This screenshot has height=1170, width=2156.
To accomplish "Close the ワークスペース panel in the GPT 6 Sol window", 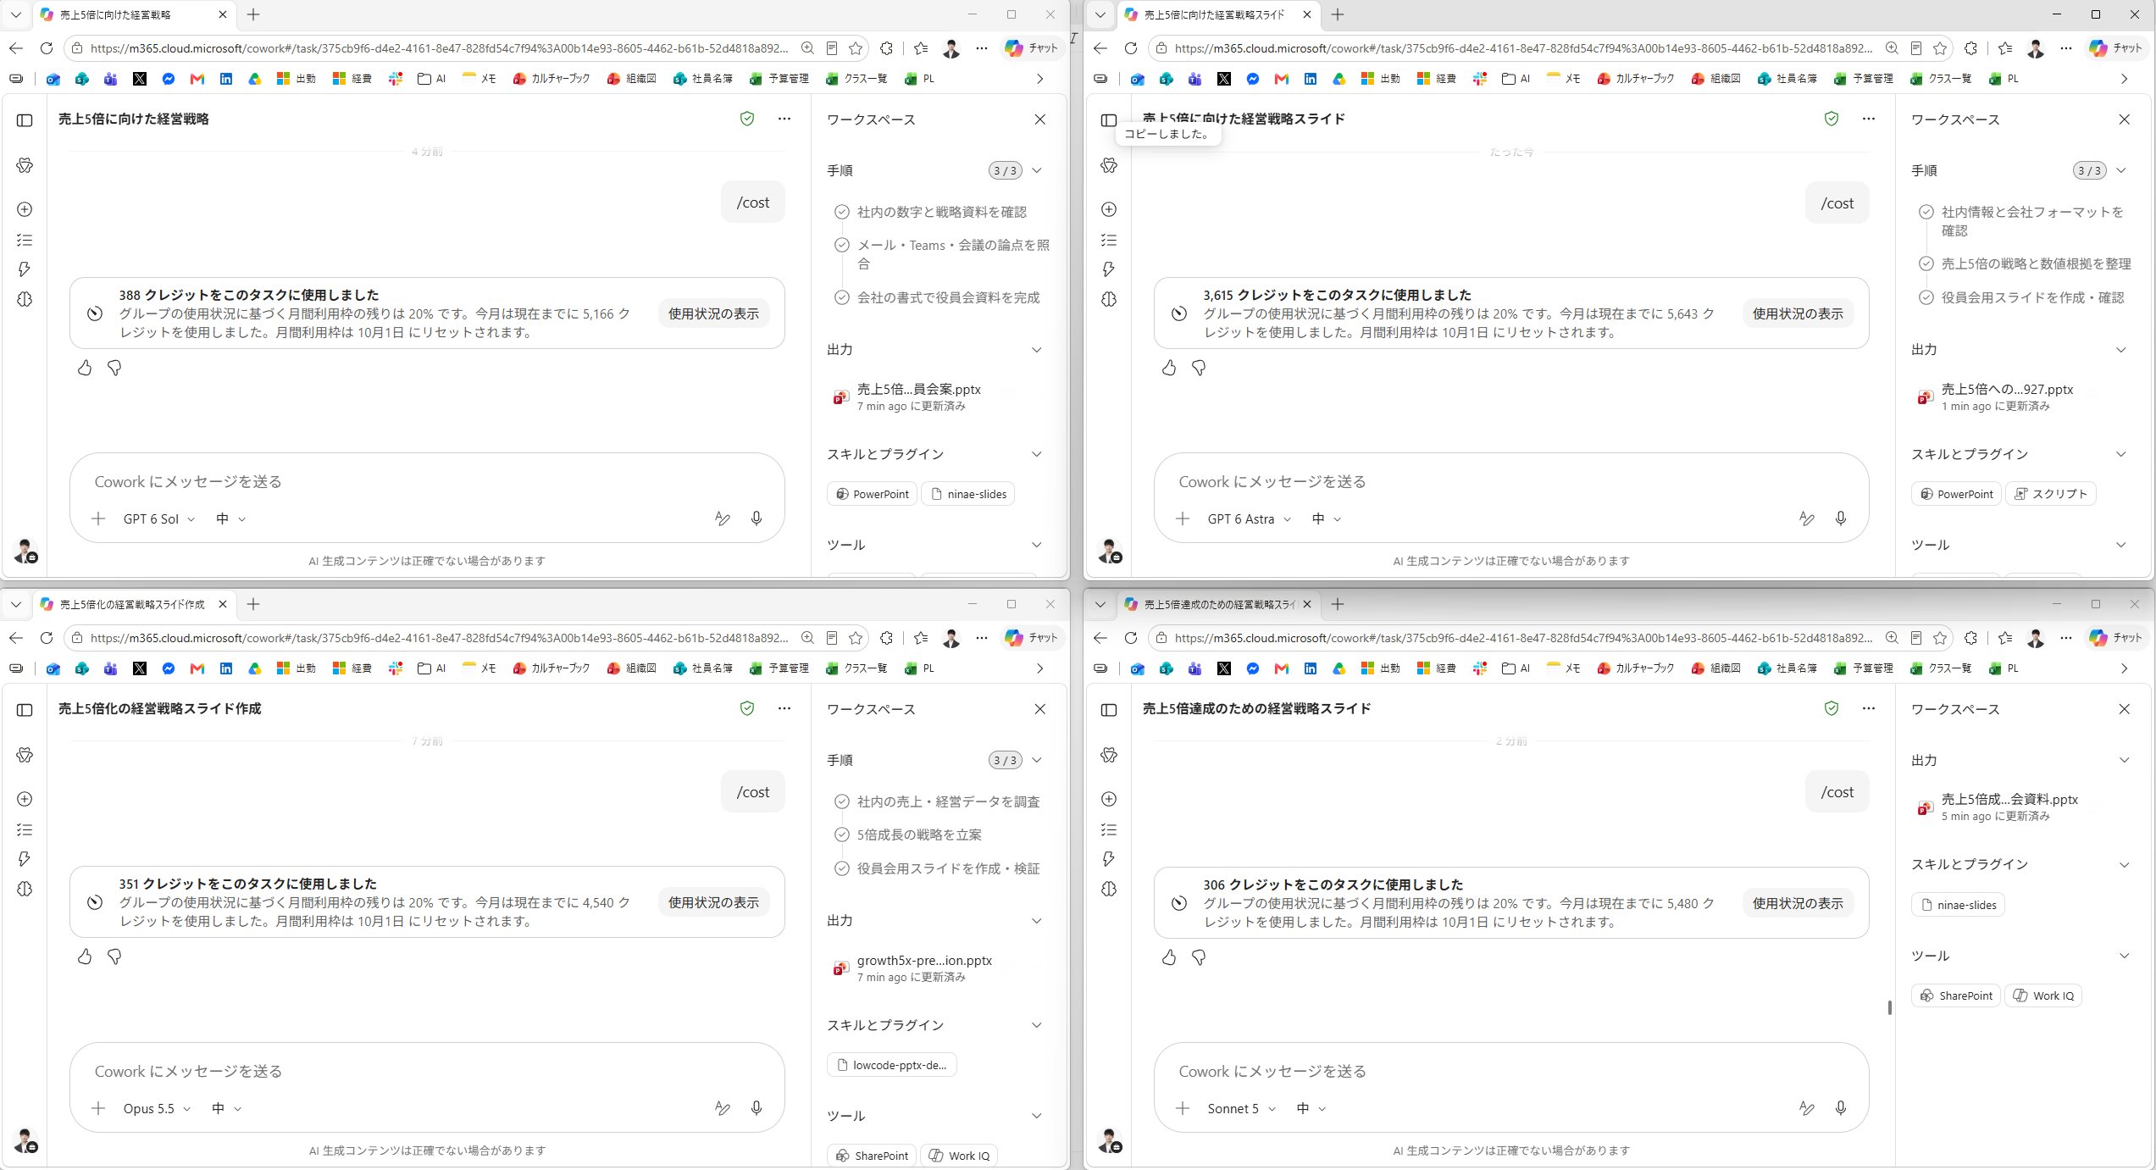I will [x=1040, y=119].
